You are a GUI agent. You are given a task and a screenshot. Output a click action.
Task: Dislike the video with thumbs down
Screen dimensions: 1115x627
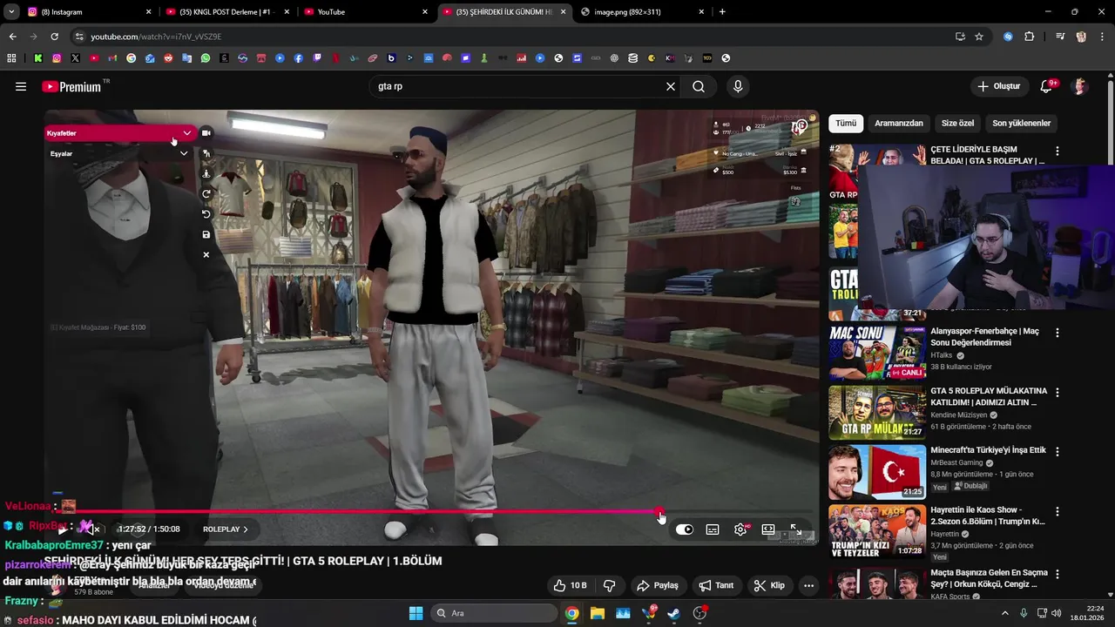point(610,585)
